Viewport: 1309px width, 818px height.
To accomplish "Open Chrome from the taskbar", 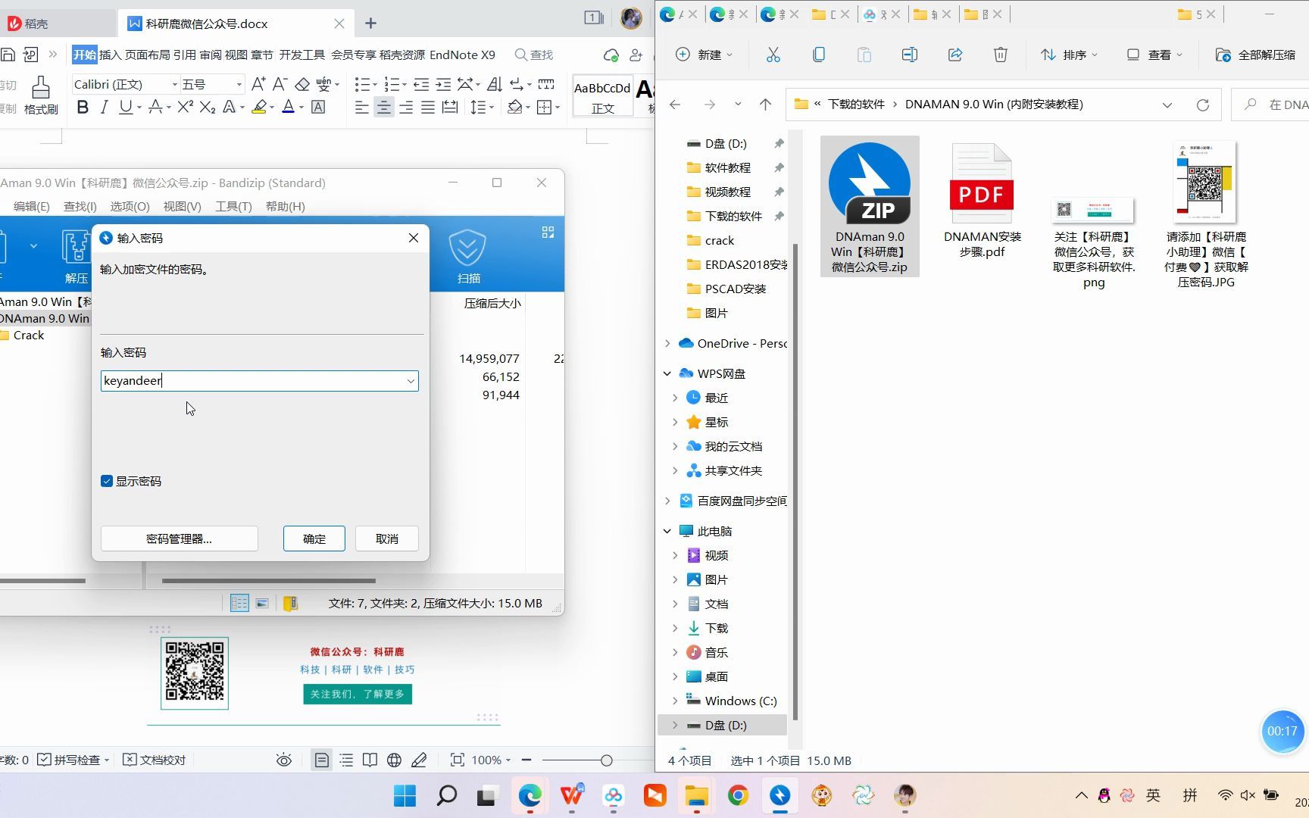I will (x=739, y=795).
